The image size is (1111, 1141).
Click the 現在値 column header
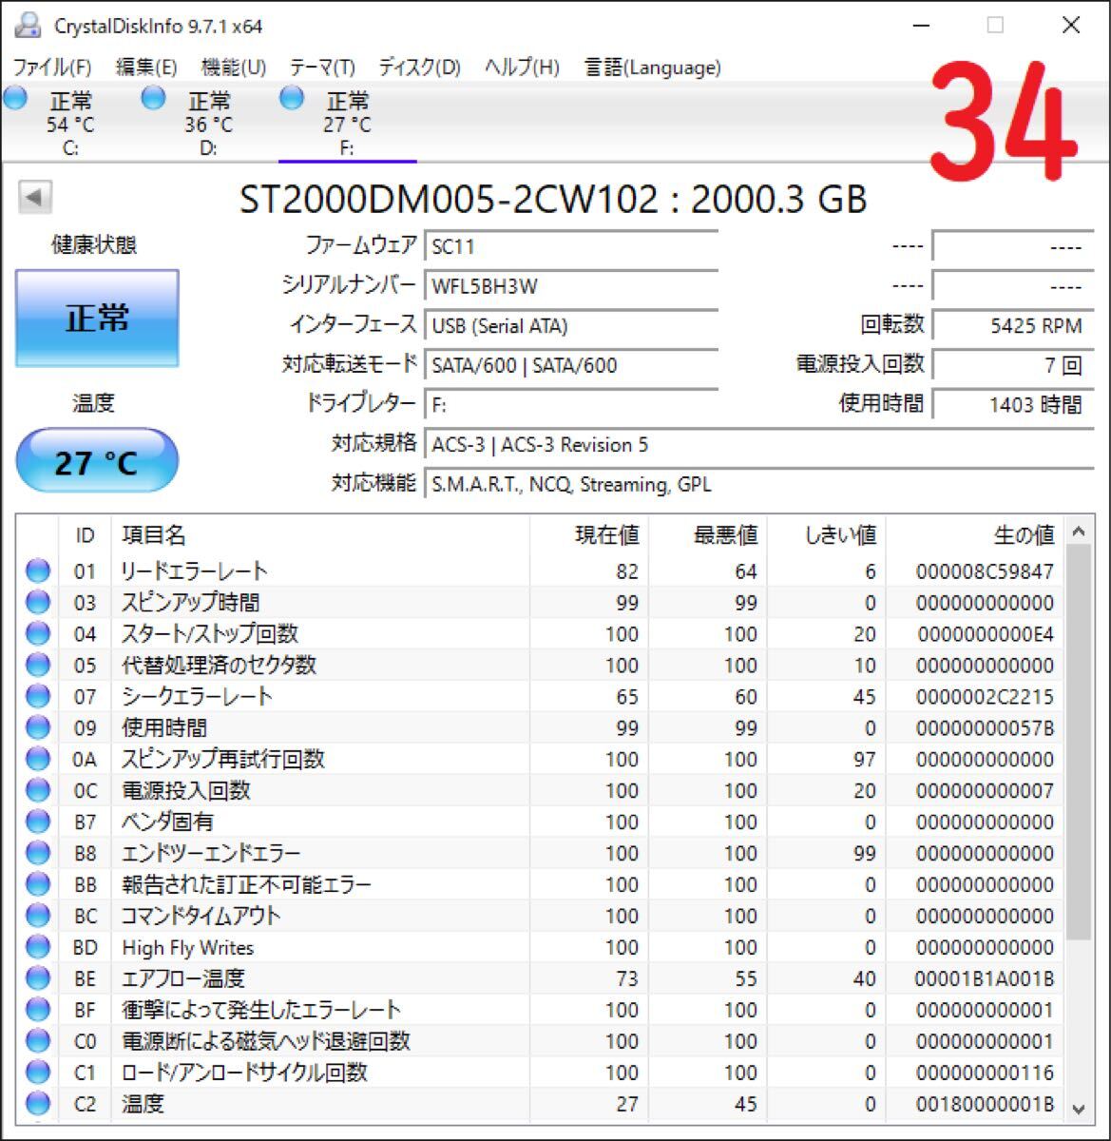588,535
